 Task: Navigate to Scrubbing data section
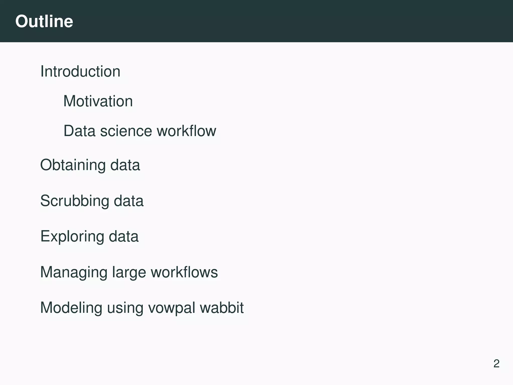[92, 201]
